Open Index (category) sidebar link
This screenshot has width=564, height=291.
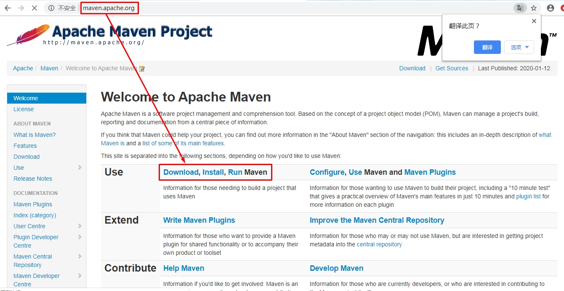coord(35,215)
